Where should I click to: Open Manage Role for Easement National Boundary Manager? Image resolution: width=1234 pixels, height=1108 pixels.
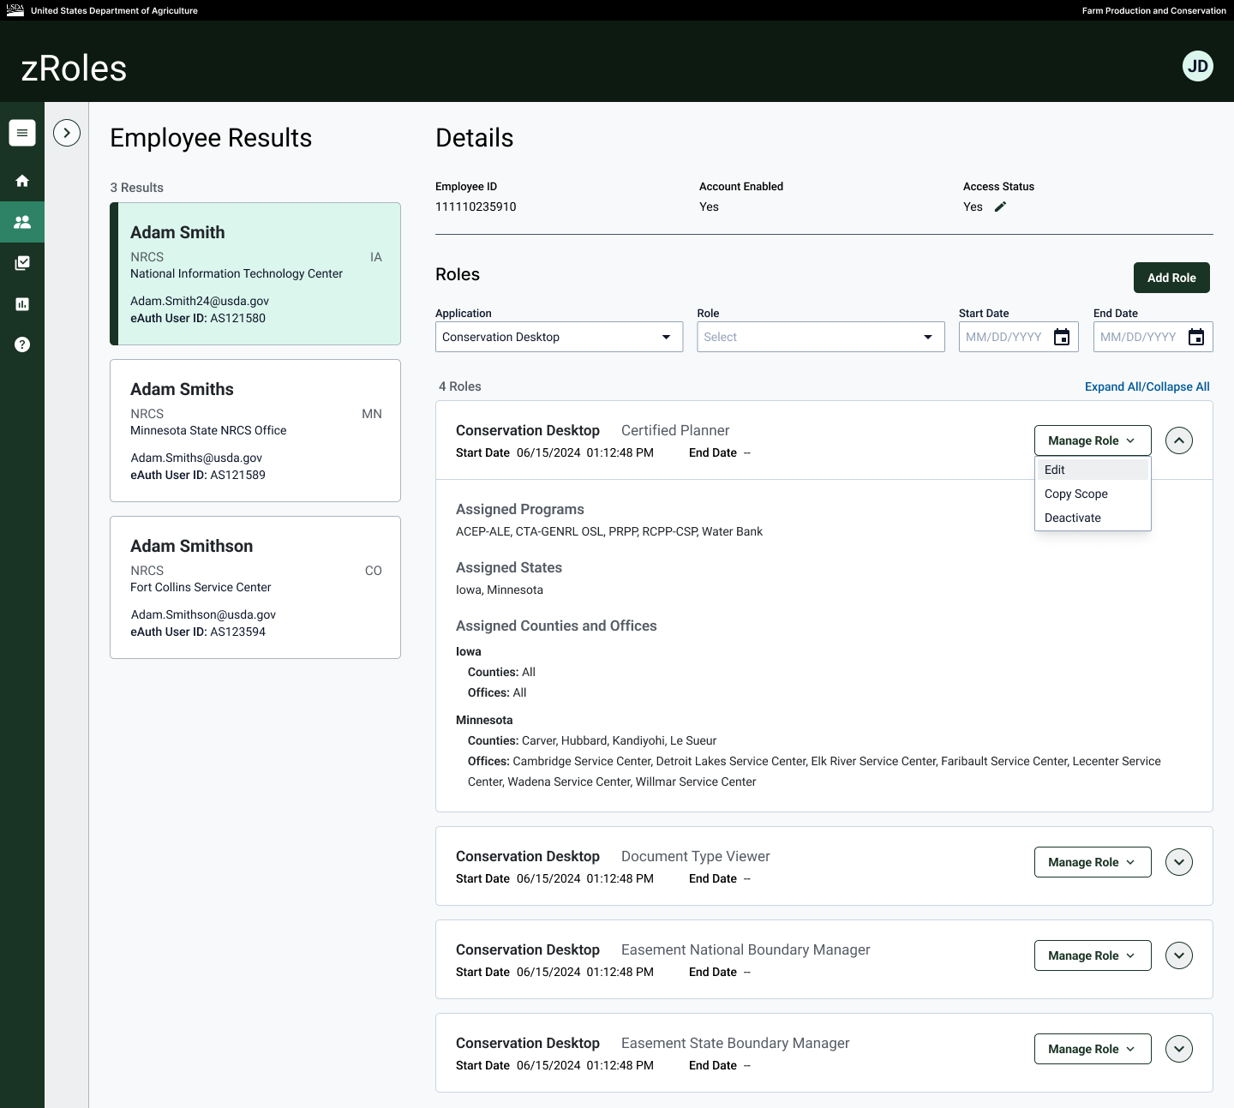point(1093,955)
